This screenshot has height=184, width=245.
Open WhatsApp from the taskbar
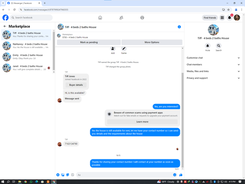(31, 182)
